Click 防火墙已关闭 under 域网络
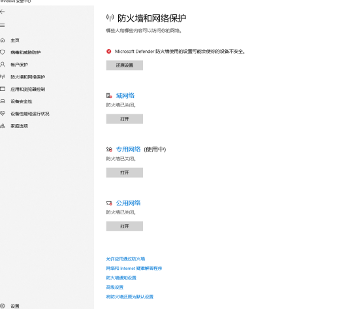 (x=121, y=105)
